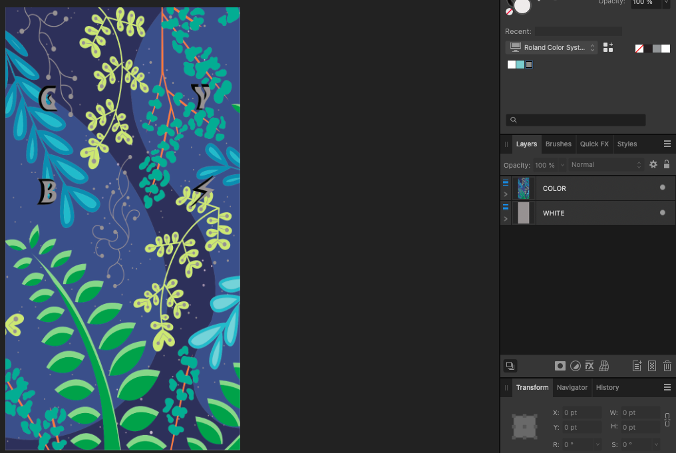Switch to the Quick FX tab
Screen dimensions: 676x453
(x=594, y=144)
